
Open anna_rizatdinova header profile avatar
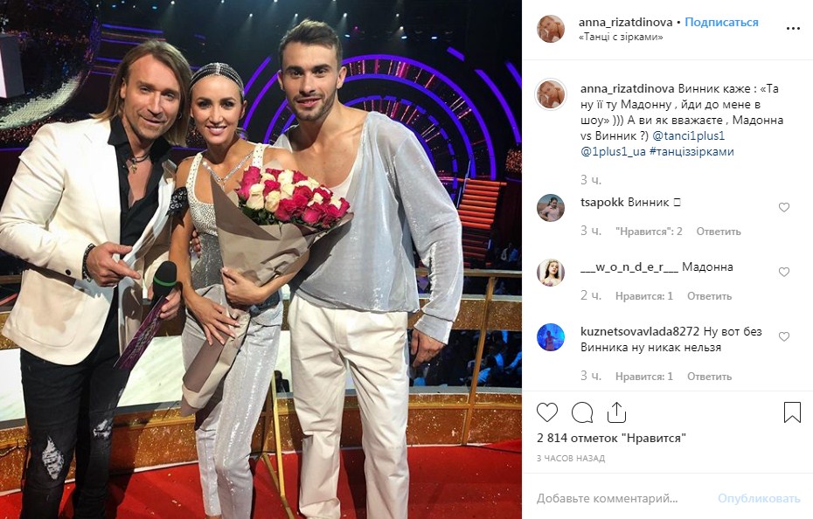tap(551, 29)
